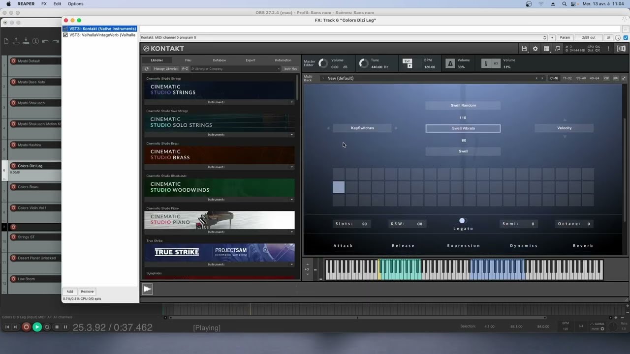Adjust the Master Volume knob
This screenshot has height=354, width=630.
pyautogui.click(x=323, y=63)
